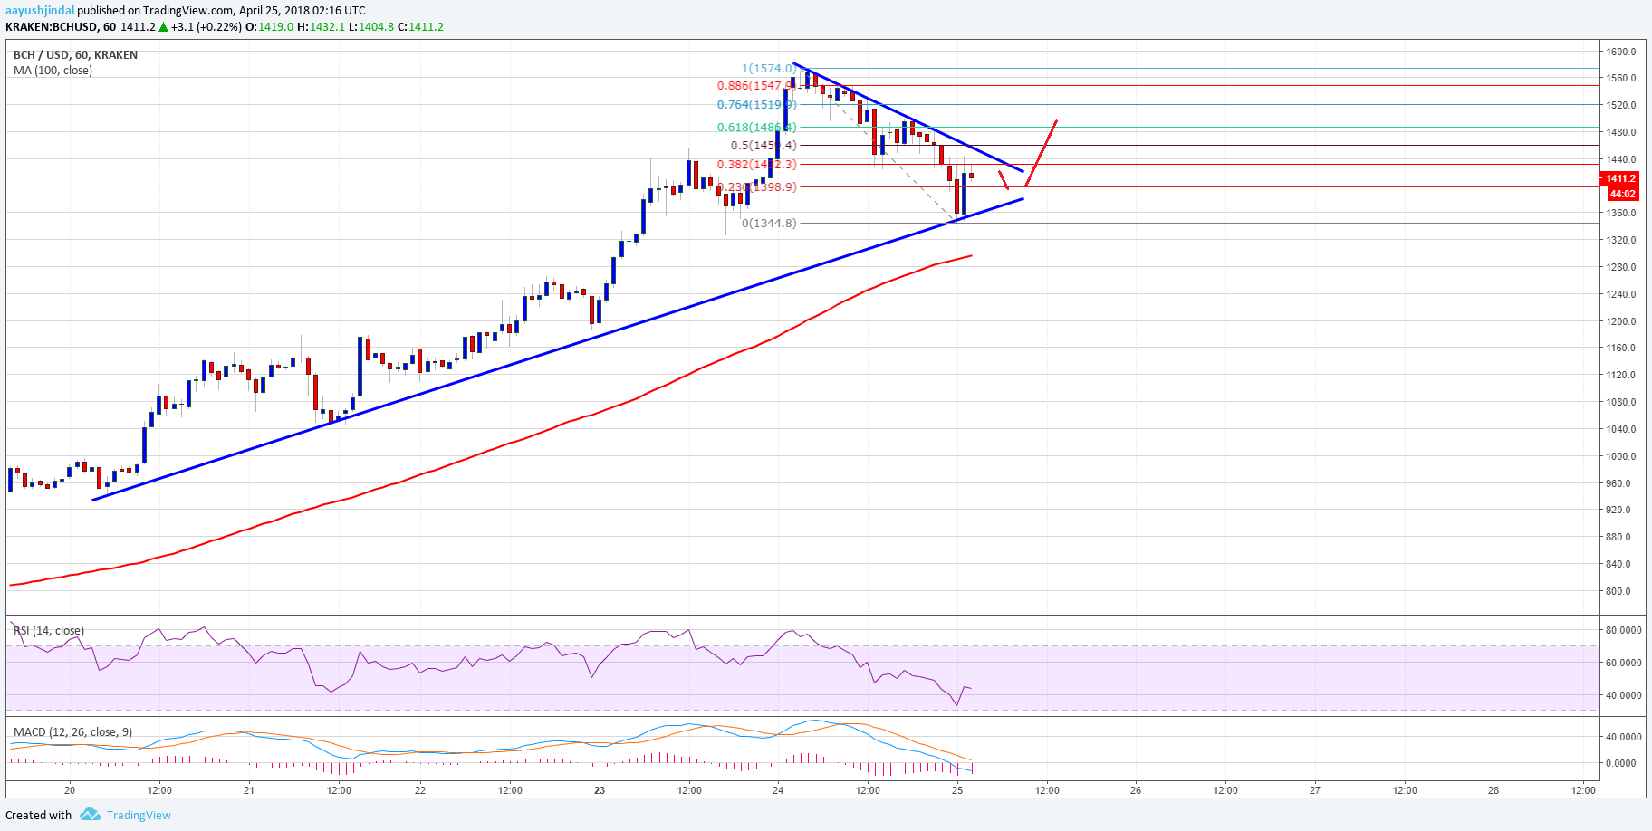Click the red 1411.2 current price tag
Image resolution: width=1652 pixels, height=831 pixels.
pos(1621,179)
